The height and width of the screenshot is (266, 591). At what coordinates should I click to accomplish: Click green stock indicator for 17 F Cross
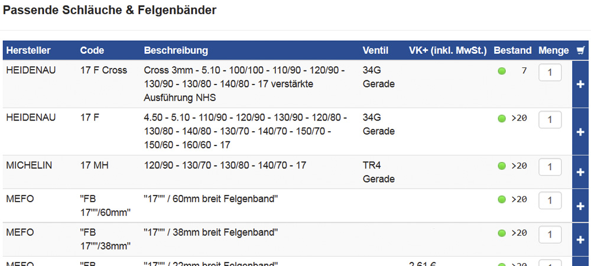click(502, 71)
